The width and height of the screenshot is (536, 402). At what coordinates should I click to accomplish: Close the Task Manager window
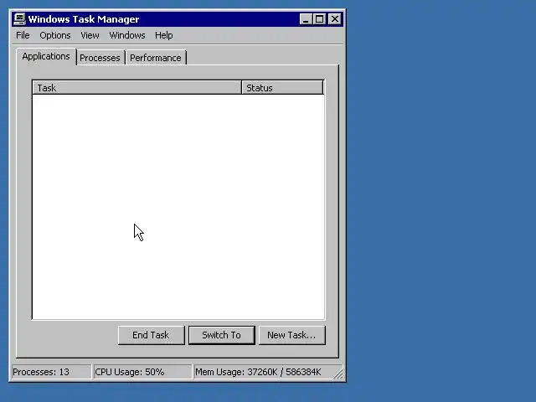click(335, 19)
